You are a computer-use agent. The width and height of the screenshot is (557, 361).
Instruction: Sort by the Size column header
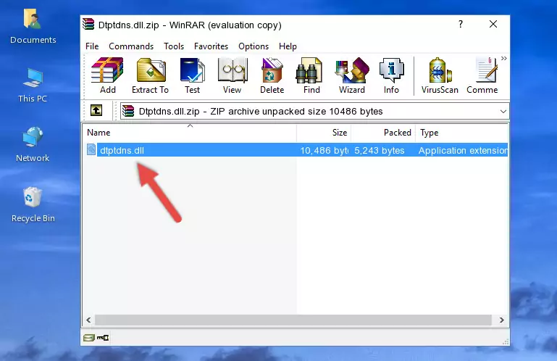324,133
